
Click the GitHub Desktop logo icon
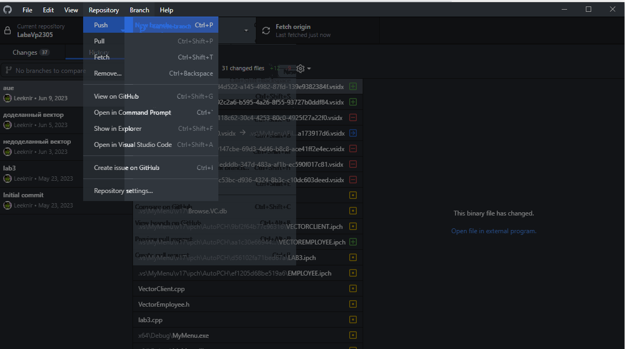tap(6, 9)
